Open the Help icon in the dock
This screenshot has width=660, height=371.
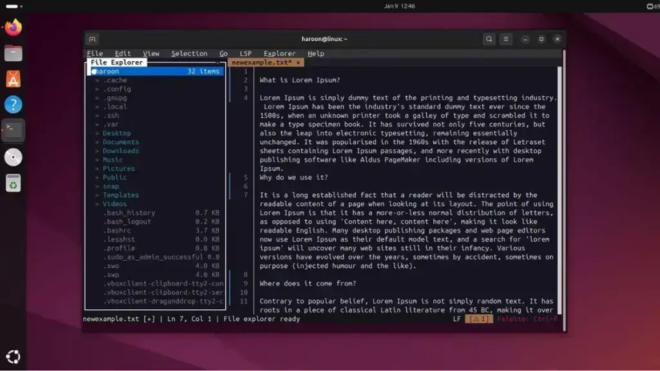pyautogui.click(x=13, y=105)
